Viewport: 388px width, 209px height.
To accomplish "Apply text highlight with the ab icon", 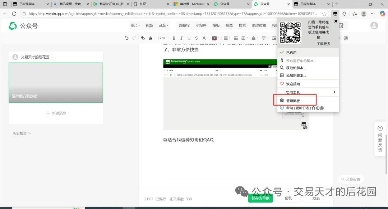I will point(214,38).
